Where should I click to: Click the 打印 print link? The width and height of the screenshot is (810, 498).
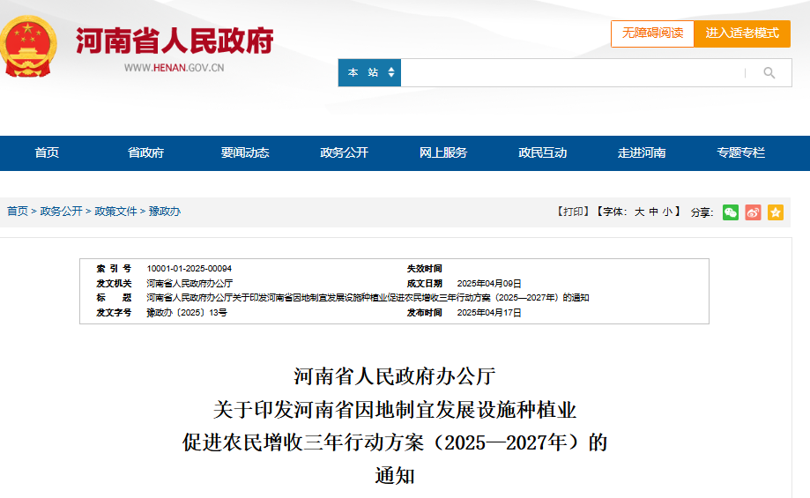[x=573, y=212]
